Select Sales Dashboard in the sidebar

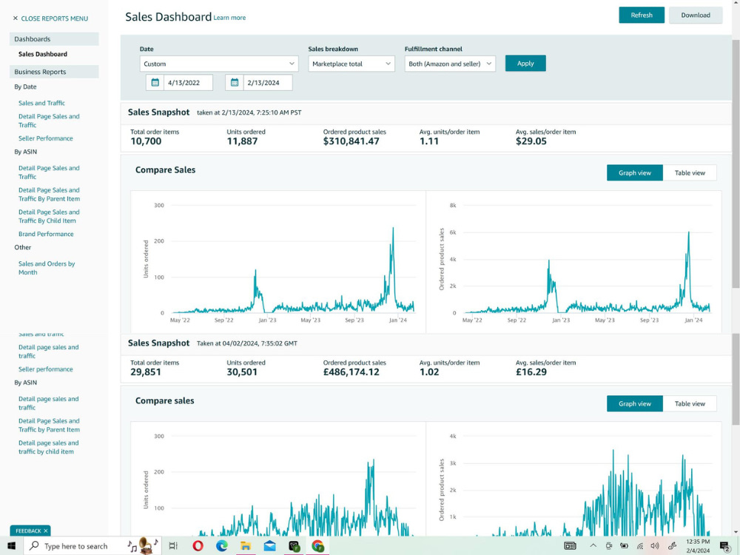click(x=43, y=54)
